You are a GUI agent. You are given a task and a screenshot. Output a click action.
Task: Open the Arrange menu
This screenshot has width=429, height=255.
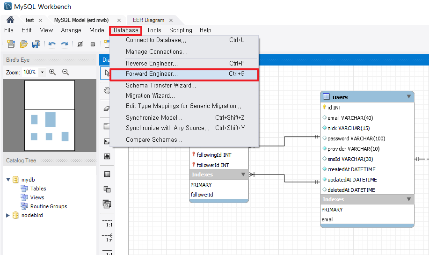tap(71, 30)
